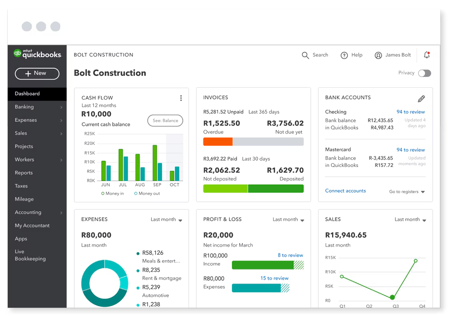
Task: Click Checking bank balance R12,435.65
Action: 380,120
